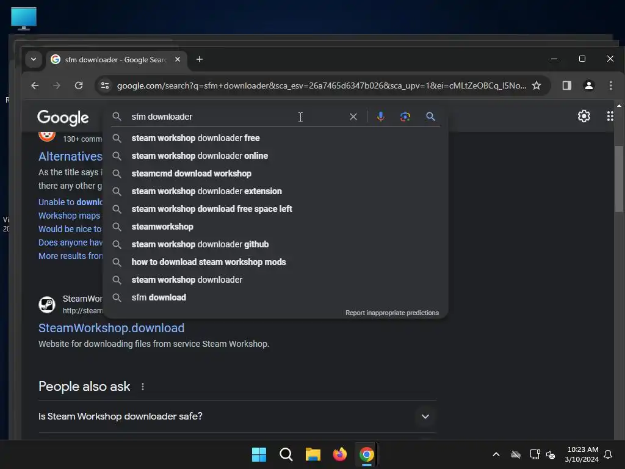Open Chrome's three-dot menu
The height and width of the screenshot is (469, 625).
tap(610, 85)
